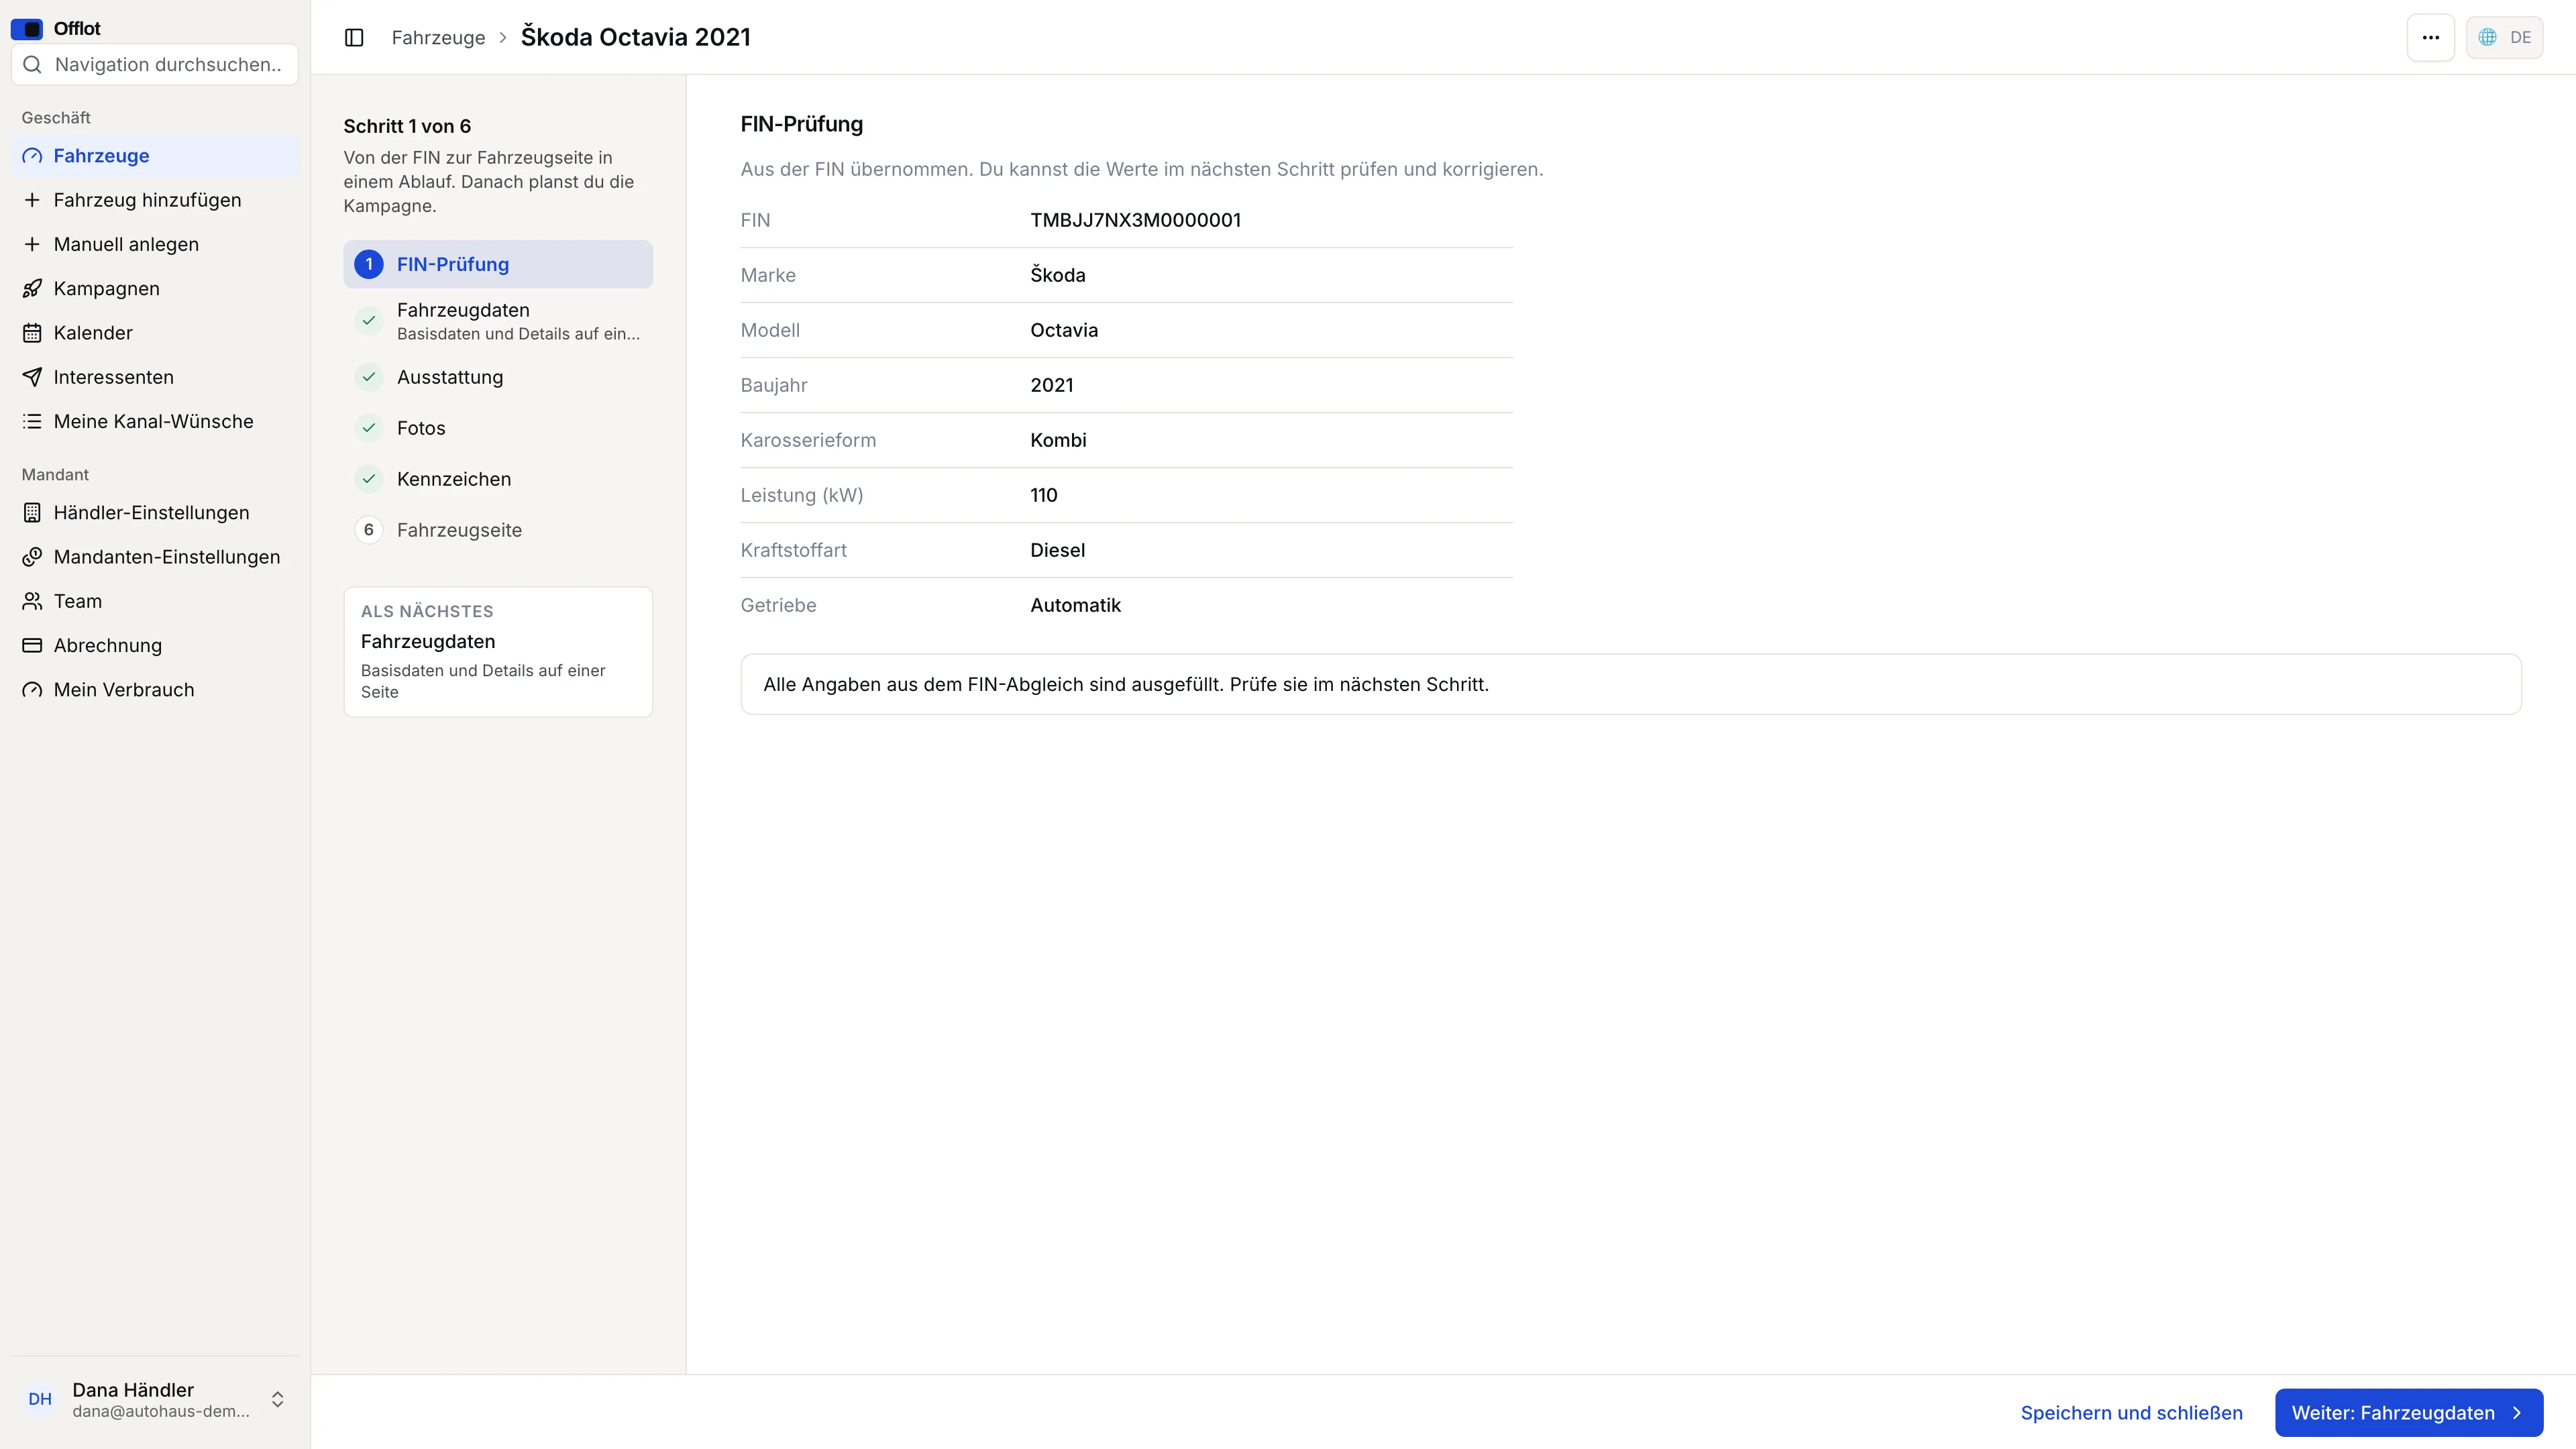
Task: Click the FIN-Abgleich info message box
Action: coord(1630,684)
